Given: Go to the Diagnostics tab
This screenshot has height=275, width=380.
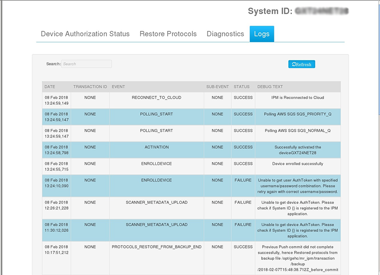Looking at the screenshot, I should click(x=225, y=34).
